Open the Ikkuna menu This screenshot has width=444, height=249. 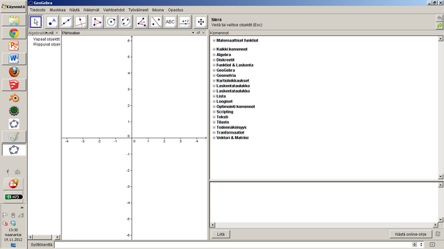[157, 10]
